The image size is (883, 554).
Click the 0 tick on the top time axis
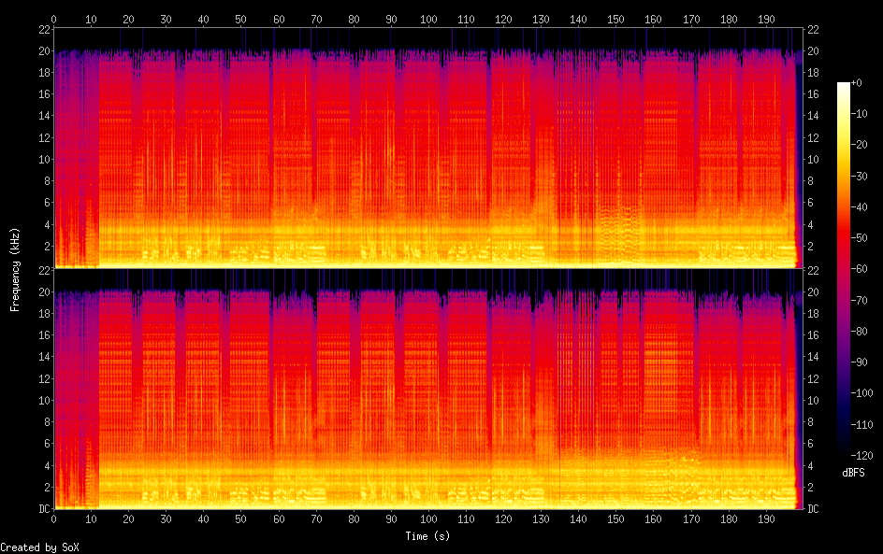(53, 19)
